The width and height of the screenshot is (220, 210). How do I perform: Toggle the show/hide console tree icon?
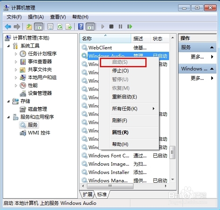(x=38, y=26)
